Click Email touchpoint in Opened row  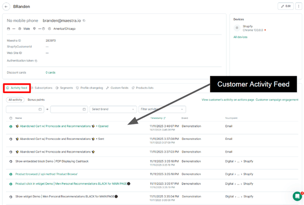click(x=229, y=126)
